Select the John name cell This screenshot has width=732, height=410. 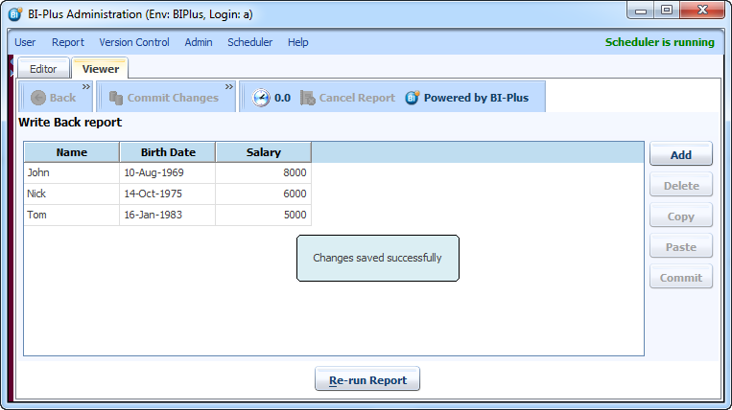point(72,173)
